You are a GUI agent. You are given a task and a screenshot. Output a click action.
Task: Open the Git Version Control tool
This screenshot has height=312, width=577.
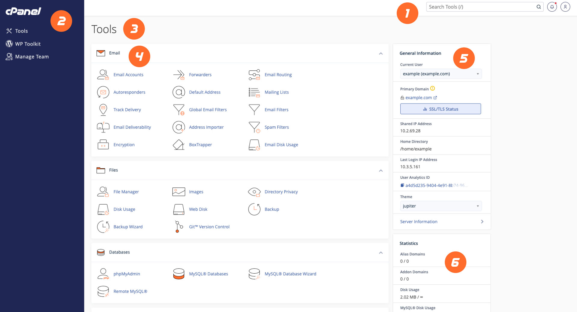(209, 226)
